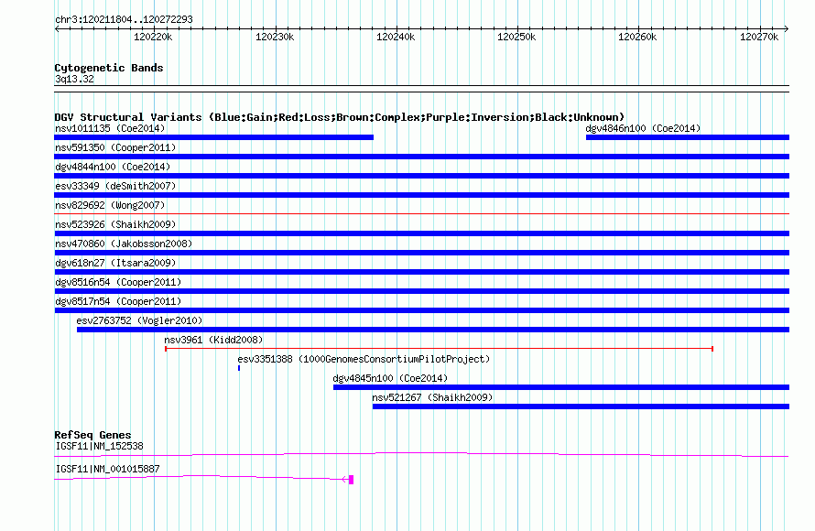Click the red loss line of nsv829692
The width and height of the screenshot is (815, 531).
421,213
